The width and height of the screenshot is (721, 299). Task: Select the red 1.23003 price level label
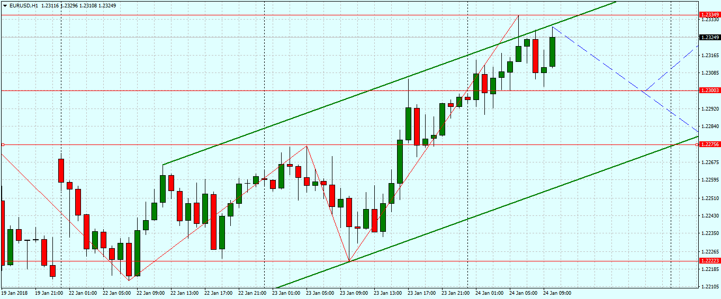pyautogui.click(x=709, y=90)
